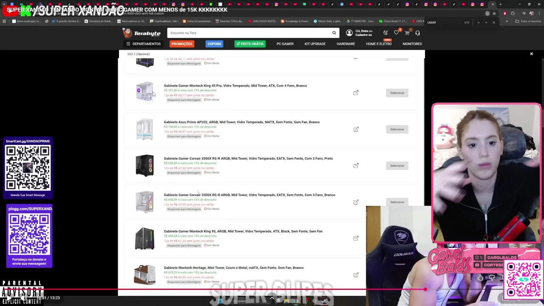This screenshot has height=306, width=544.
Task: Open the PROMOÇÕES tab
Action: pos(182,44)
